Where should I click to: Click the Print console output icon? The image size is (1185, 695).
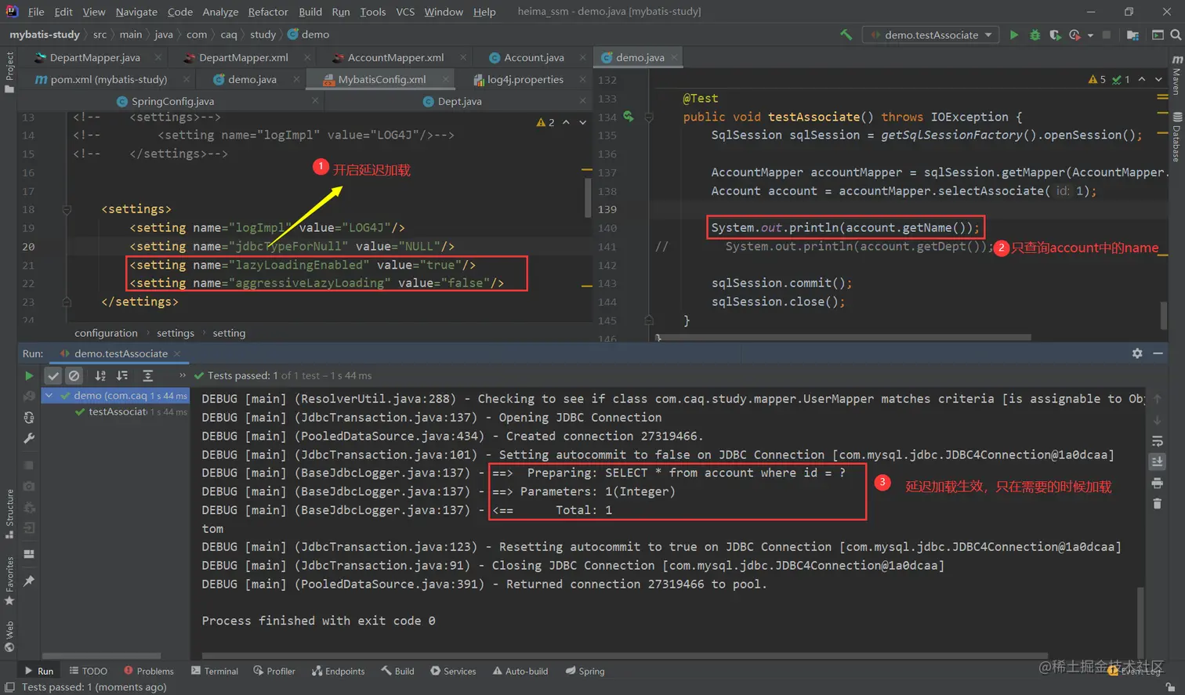pos(1158,483)
